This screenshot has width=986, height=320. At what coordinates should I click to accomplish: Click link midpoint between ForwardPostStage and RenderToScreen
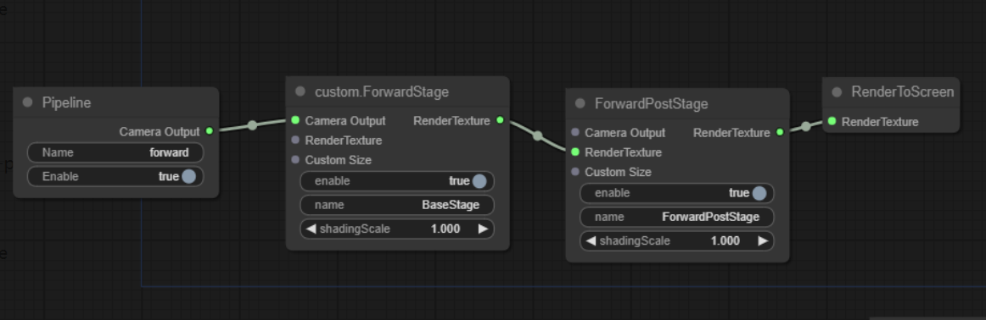coord(805,127)
